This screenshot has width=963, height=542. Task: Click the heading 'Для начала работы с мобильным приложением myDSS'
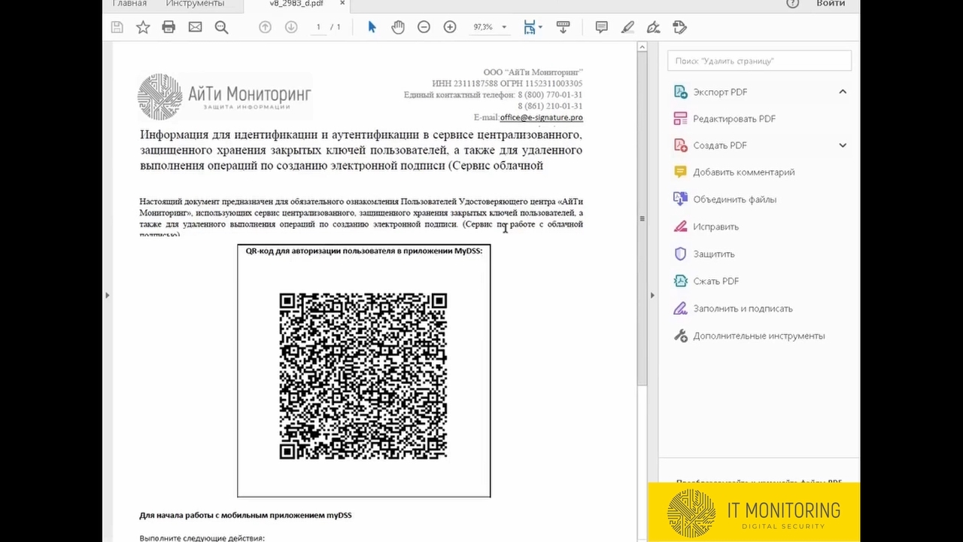point(245,516)
